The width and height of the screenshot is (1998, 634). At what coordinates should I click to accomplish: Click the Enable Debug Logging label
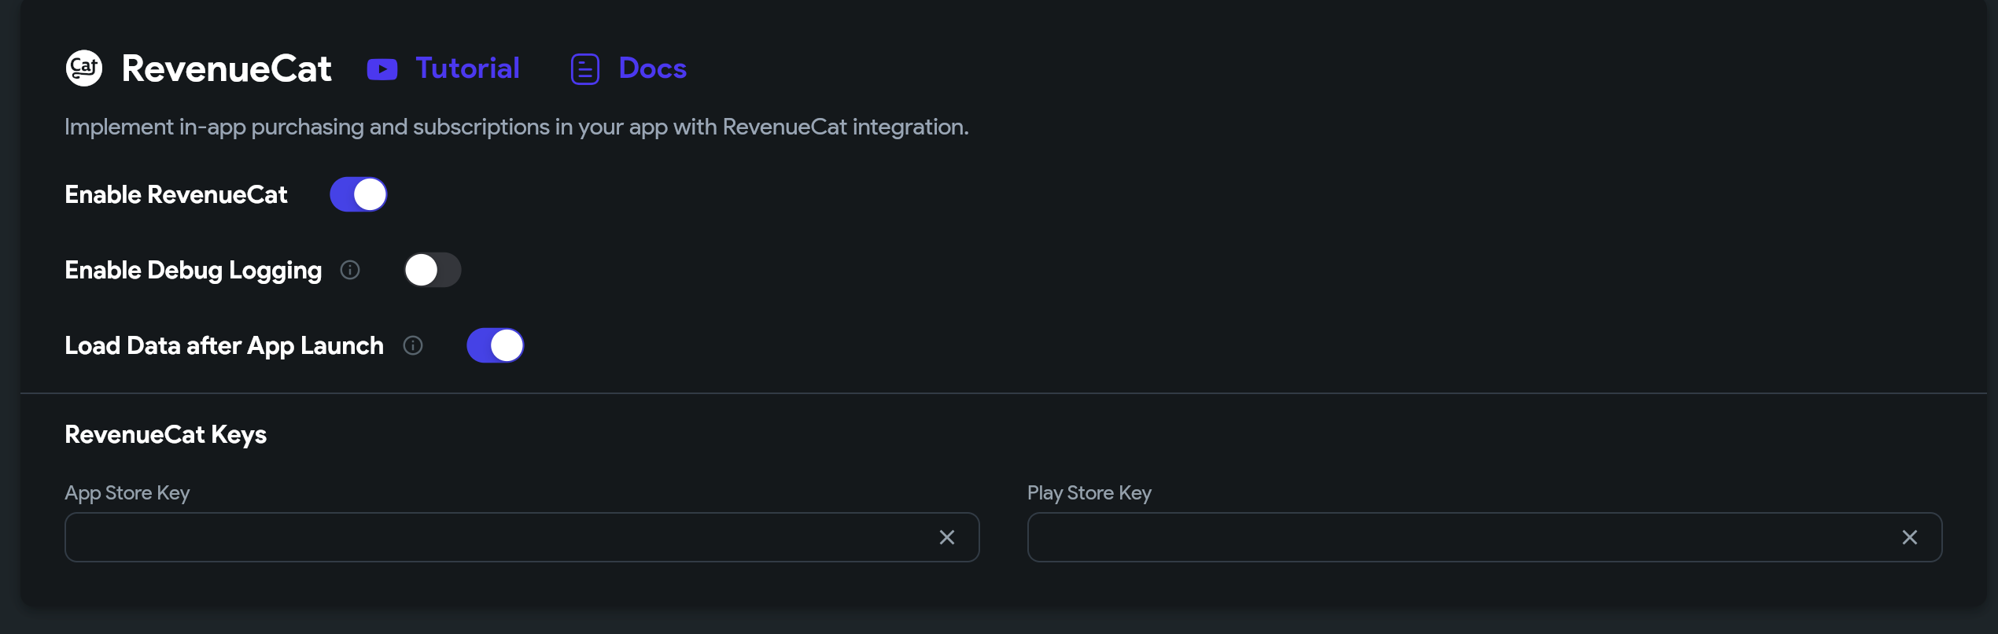[x=194, y=271]
